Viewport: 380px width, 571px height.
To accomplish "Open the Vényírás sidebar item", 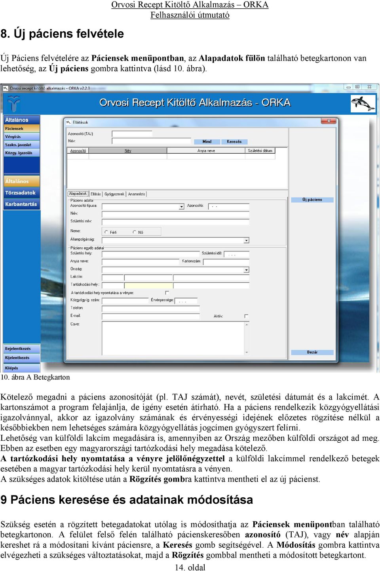I will point(22,137).
